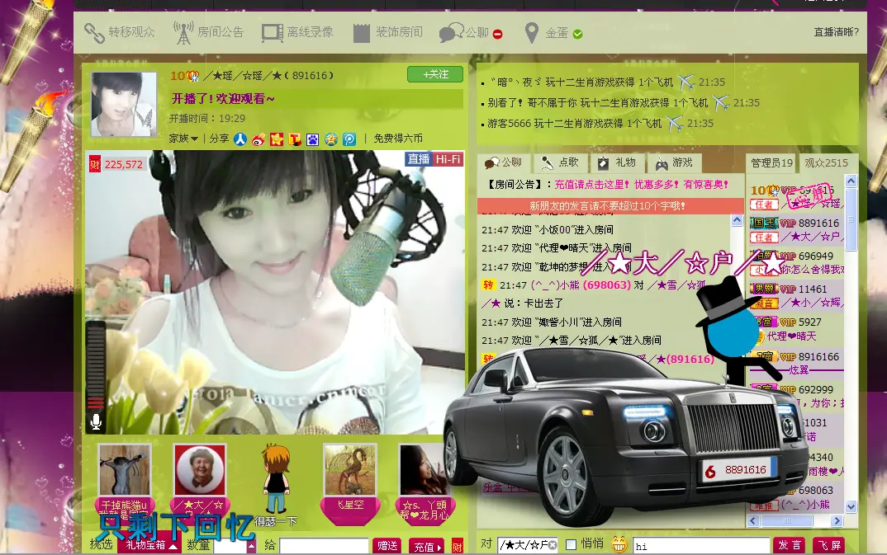Mute the microphone icon on video
The height and width of the screenshot is (555, 887).
click(x=96, y=421)
